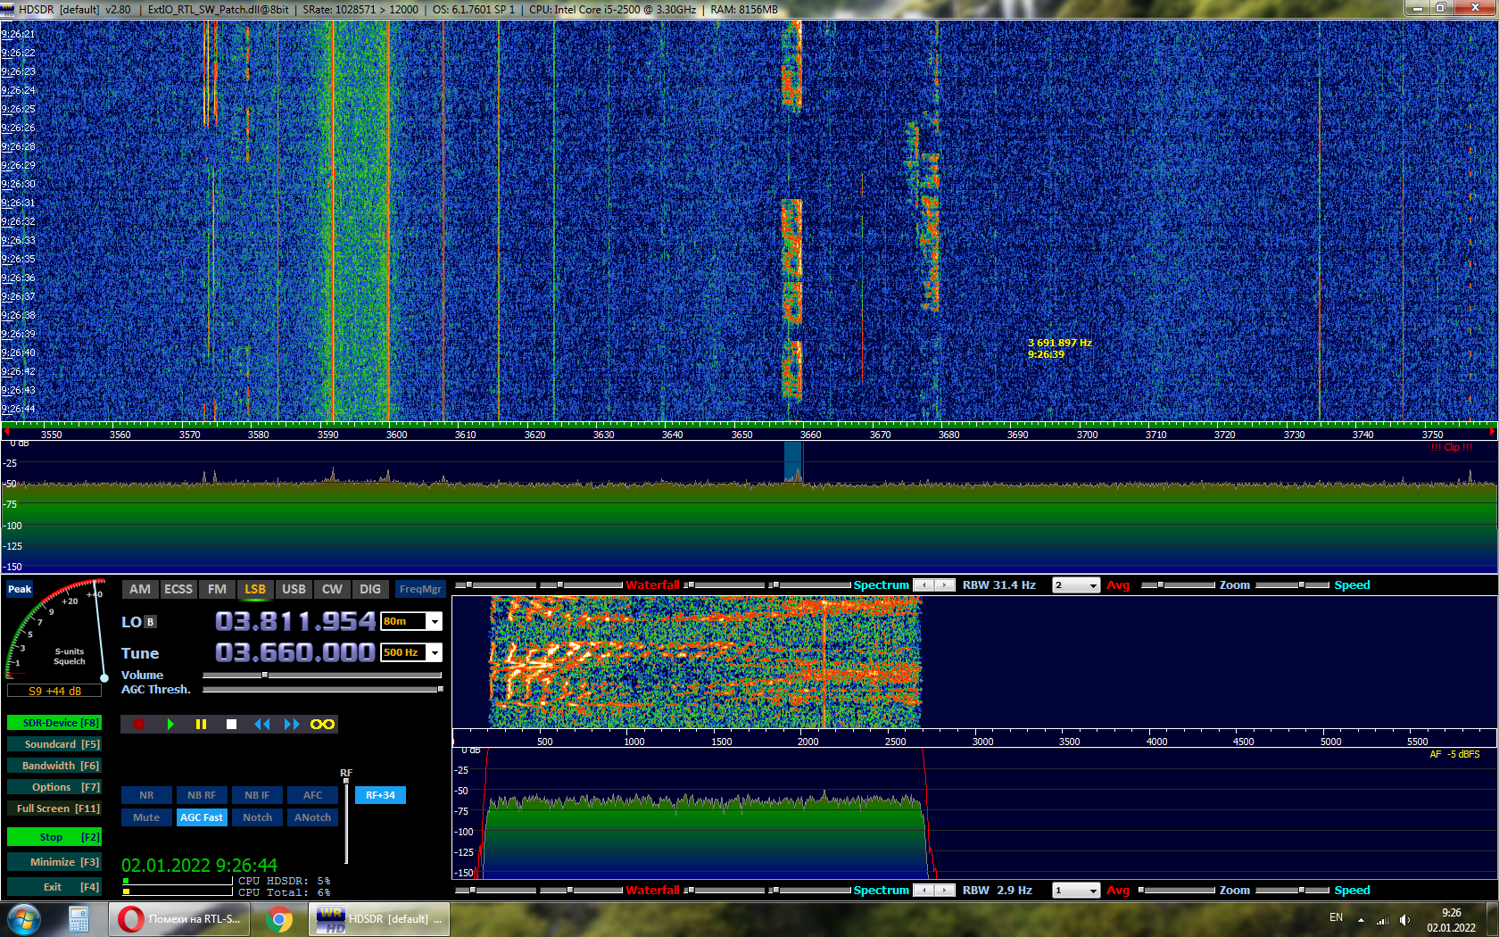Screen dimensions: 1499x937
Task: Toggle the yellow loop playback icon
Action: point(322,724)
